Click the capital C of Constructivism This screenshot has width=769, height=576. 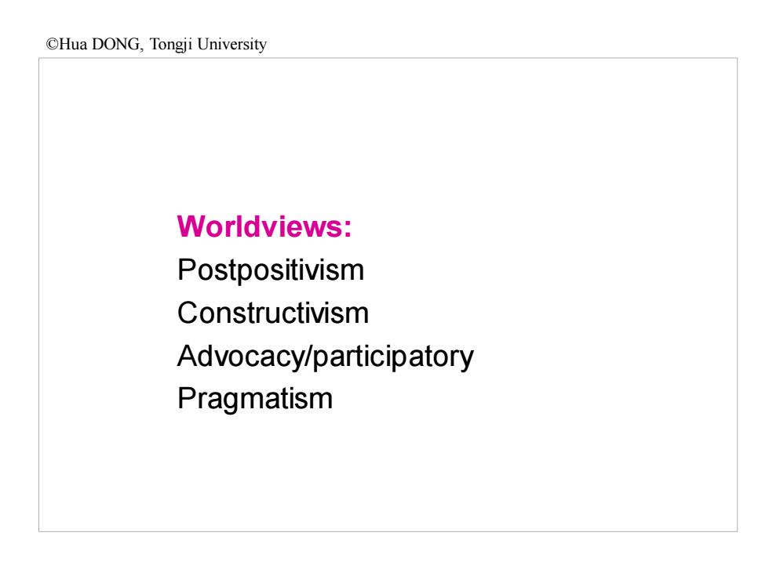pyautogui.click(x=188, y=313)
